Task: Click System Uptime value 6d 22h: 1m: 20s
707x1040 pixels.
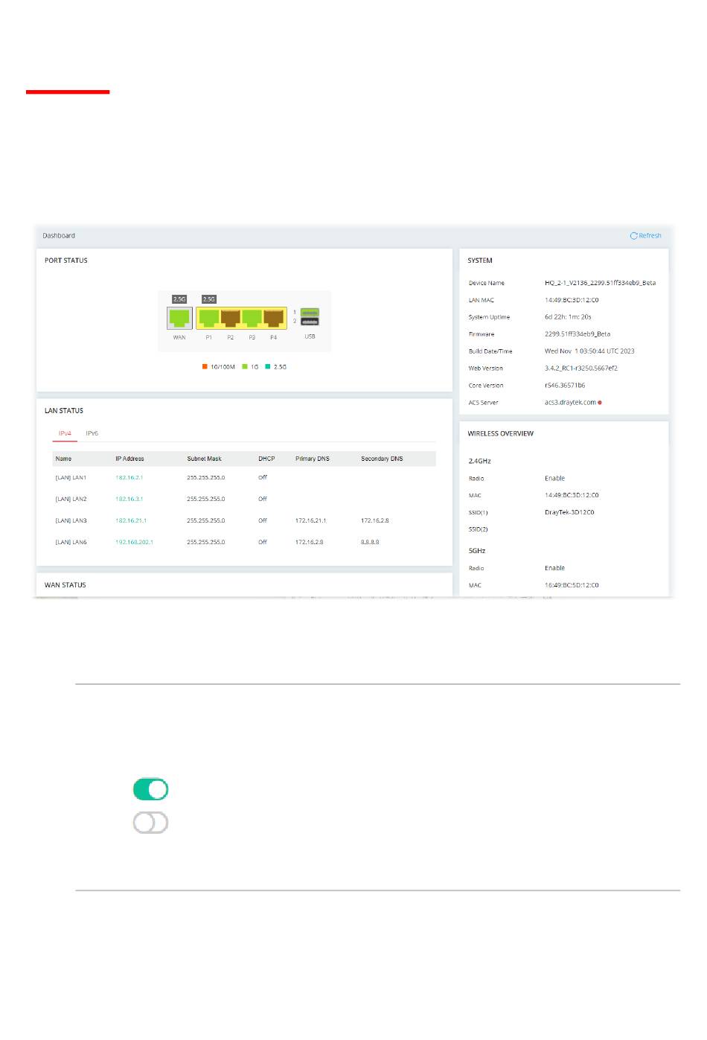Action: (x=568, y=318)
